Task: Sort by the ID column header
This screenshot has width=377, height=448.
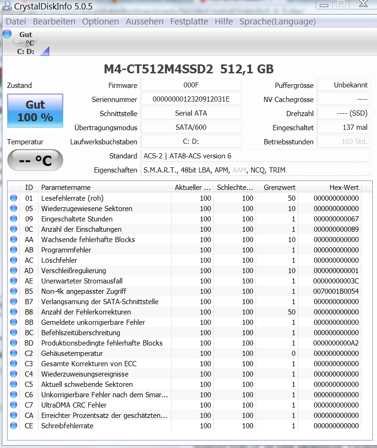Action: (29, 188)
